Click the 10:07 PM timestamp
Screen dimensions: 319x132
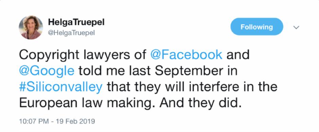coord(34,121)
